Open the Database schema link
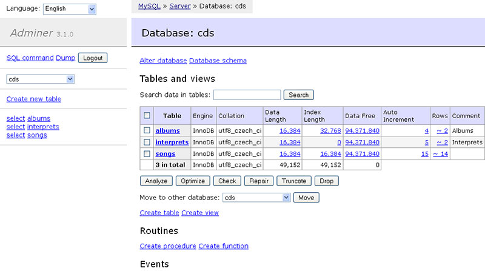Viewport: 485px width, 271px height. click(218, 61)
